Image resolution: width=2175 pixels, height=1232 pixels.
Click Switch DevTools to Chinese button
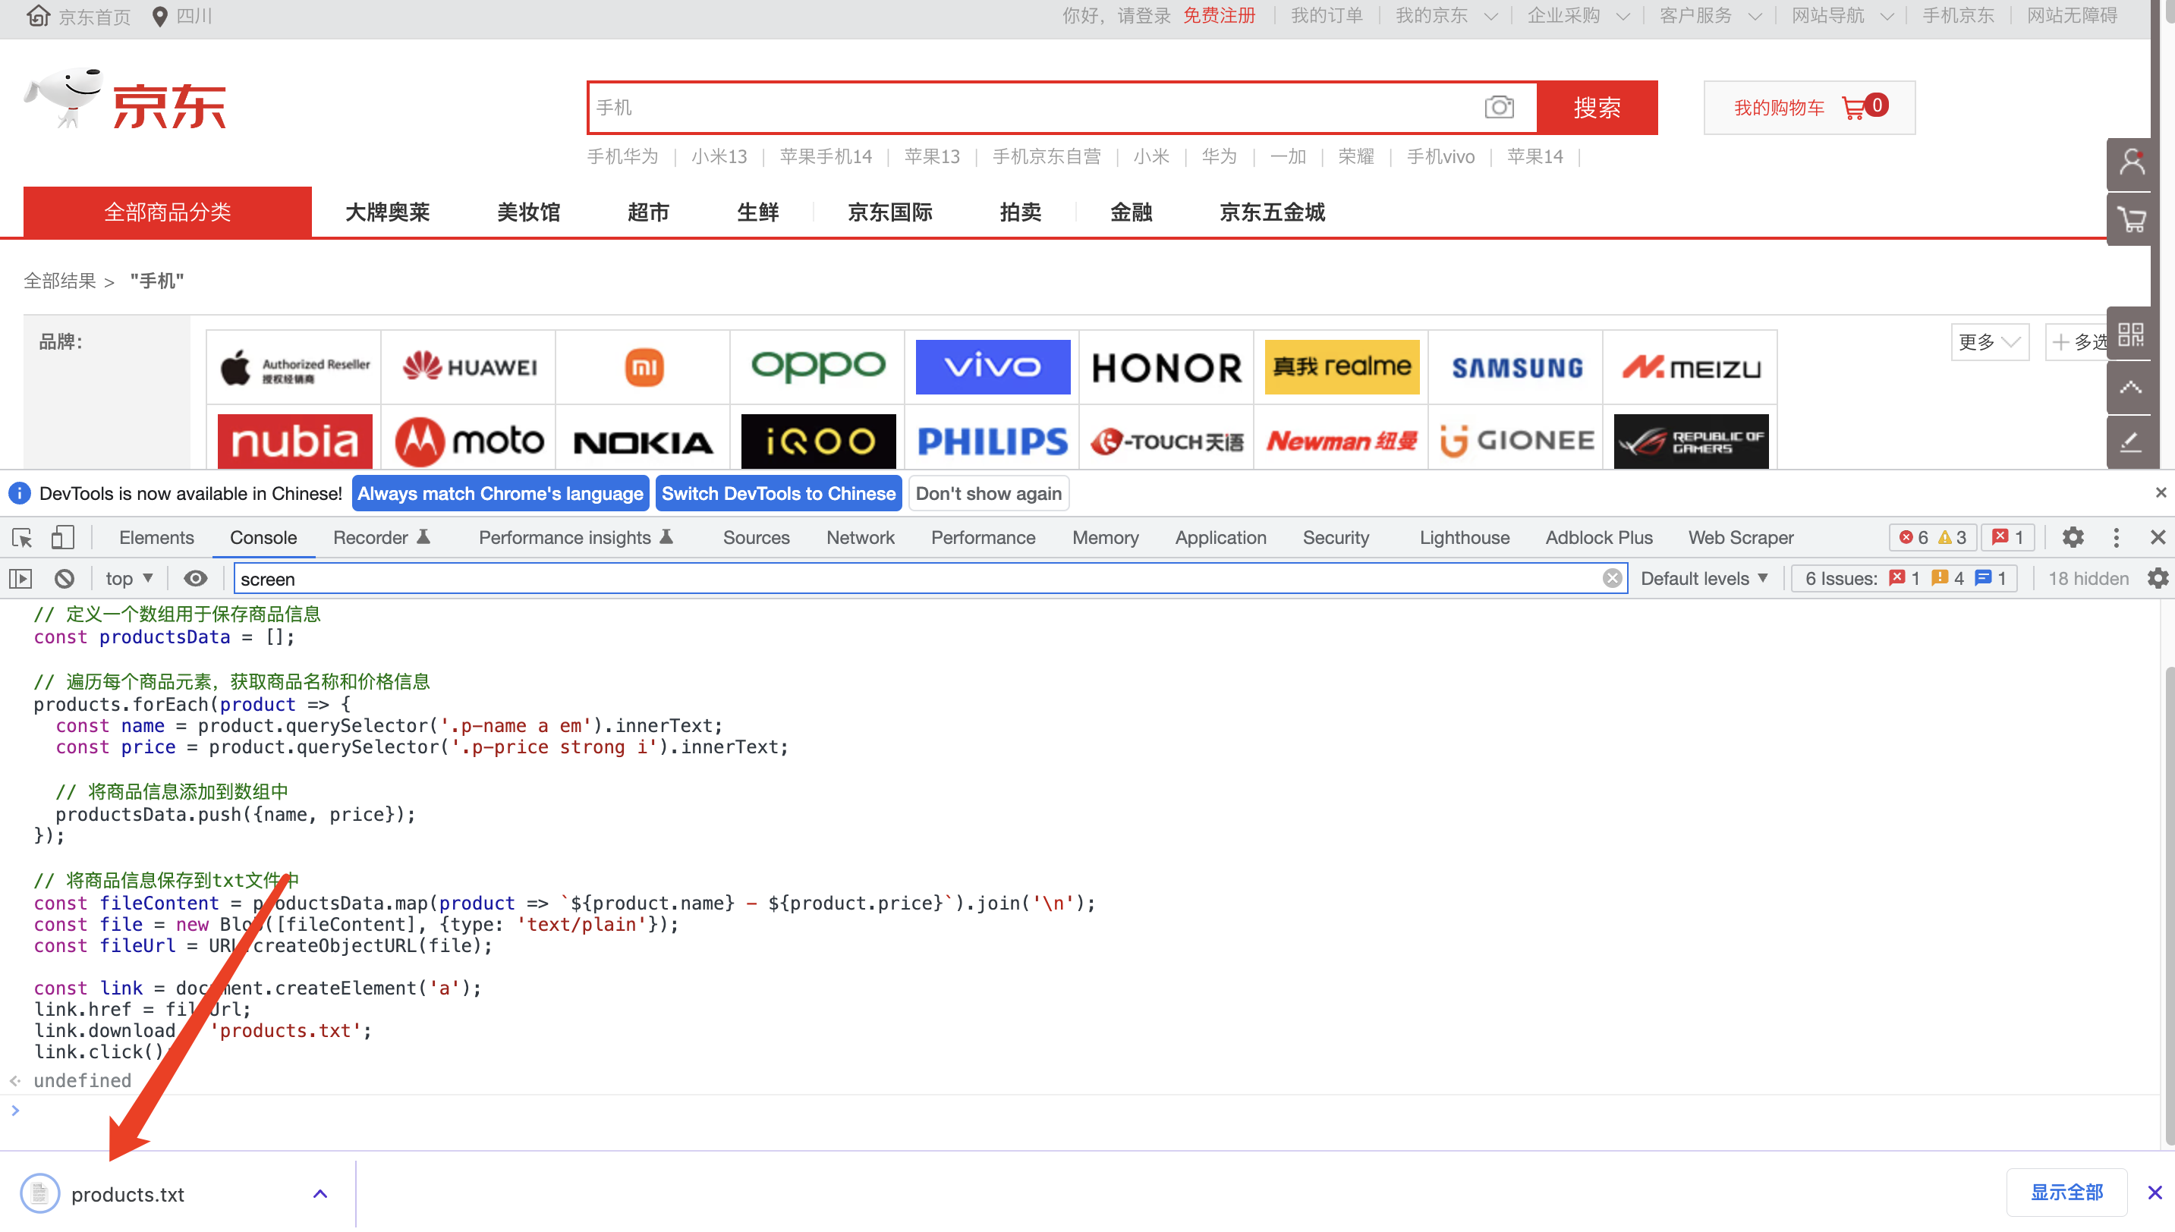point(778,494)
